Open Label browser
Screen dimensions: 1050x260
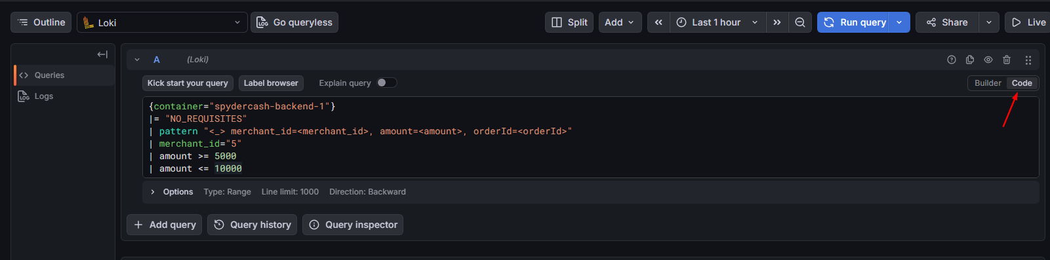271,83
